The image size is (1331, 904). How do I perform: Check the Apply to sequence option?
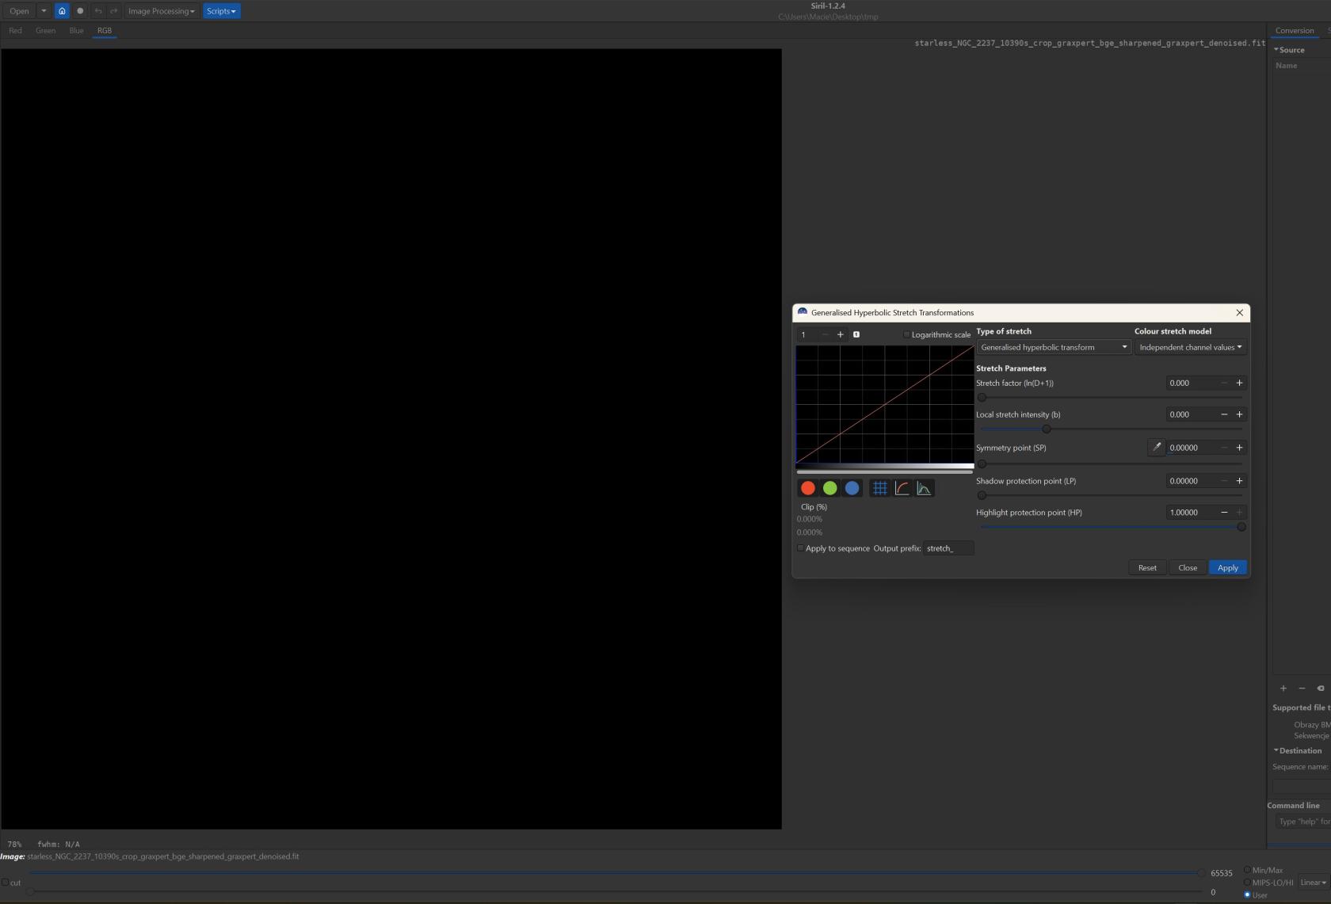click(x=800, y=548)
